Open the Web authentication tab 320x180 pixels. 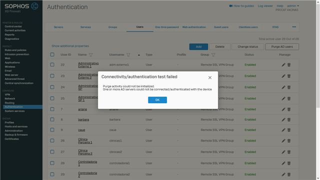pos(194,27)
